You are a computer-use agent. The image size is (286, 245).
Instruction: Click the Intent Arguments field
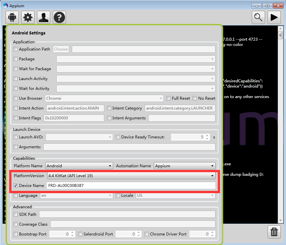point(182,118)
